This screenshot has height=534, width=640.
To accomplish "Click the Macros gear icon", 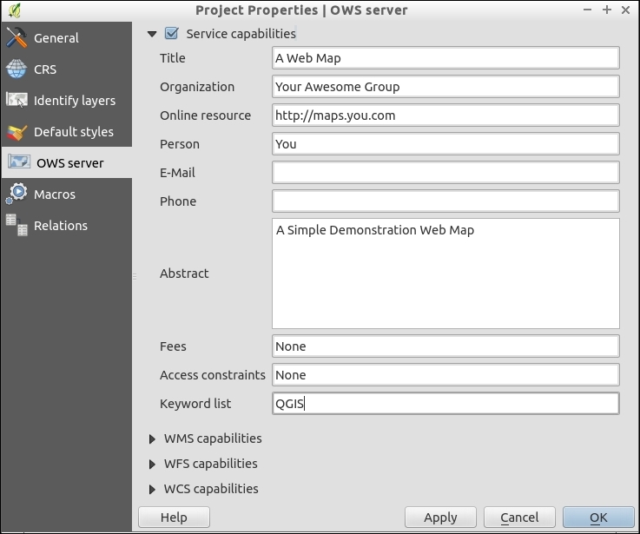I will click(x=17, y=194).
